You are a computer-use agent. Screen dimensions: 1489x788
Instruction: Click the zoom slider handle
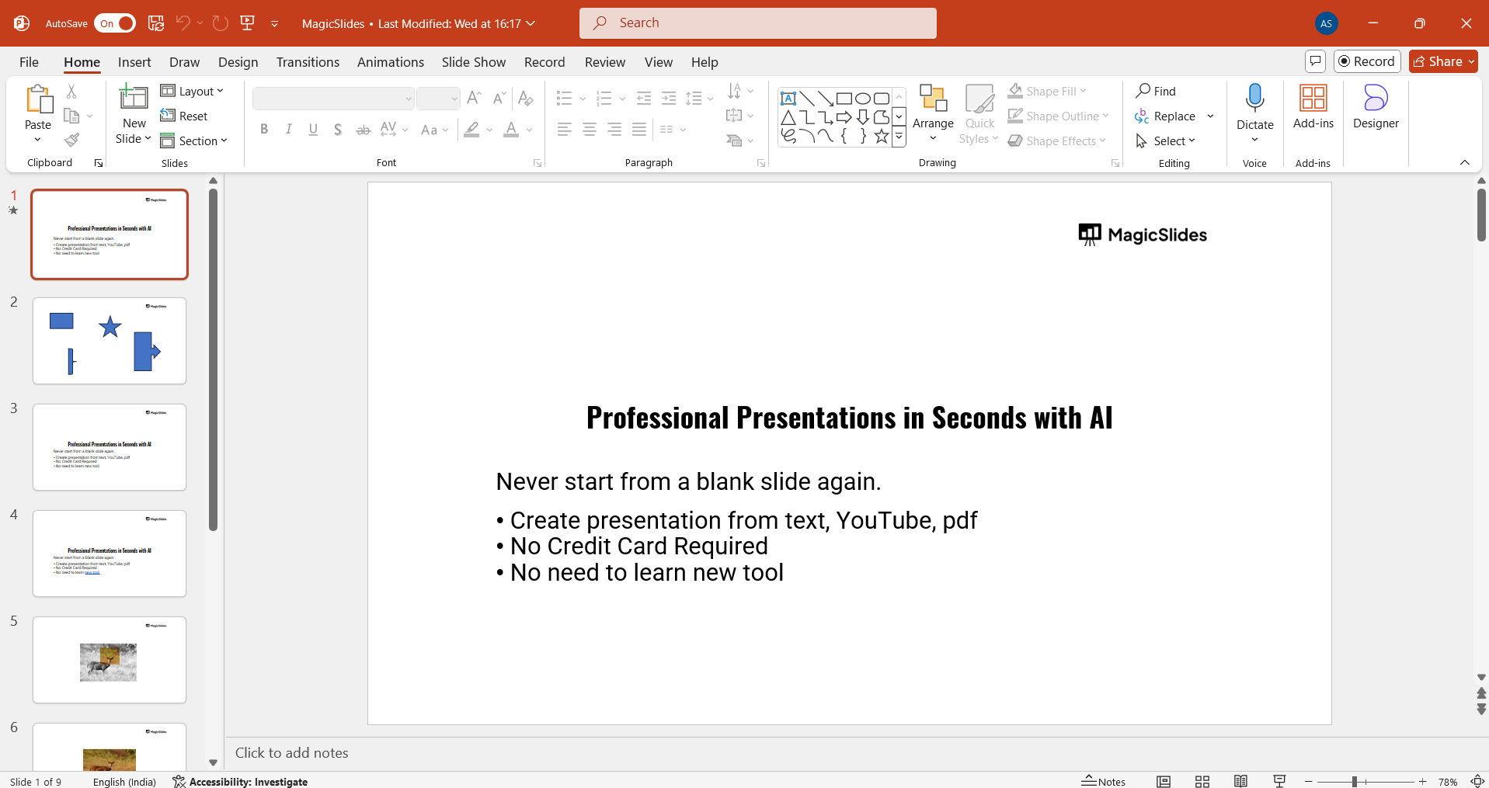click(1355, 782)
